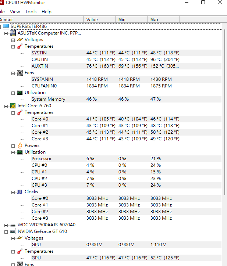This screenshot has width=227, height=266.
Task: Collapse the Intel Temperatures node
Action: tap(13, 113)
